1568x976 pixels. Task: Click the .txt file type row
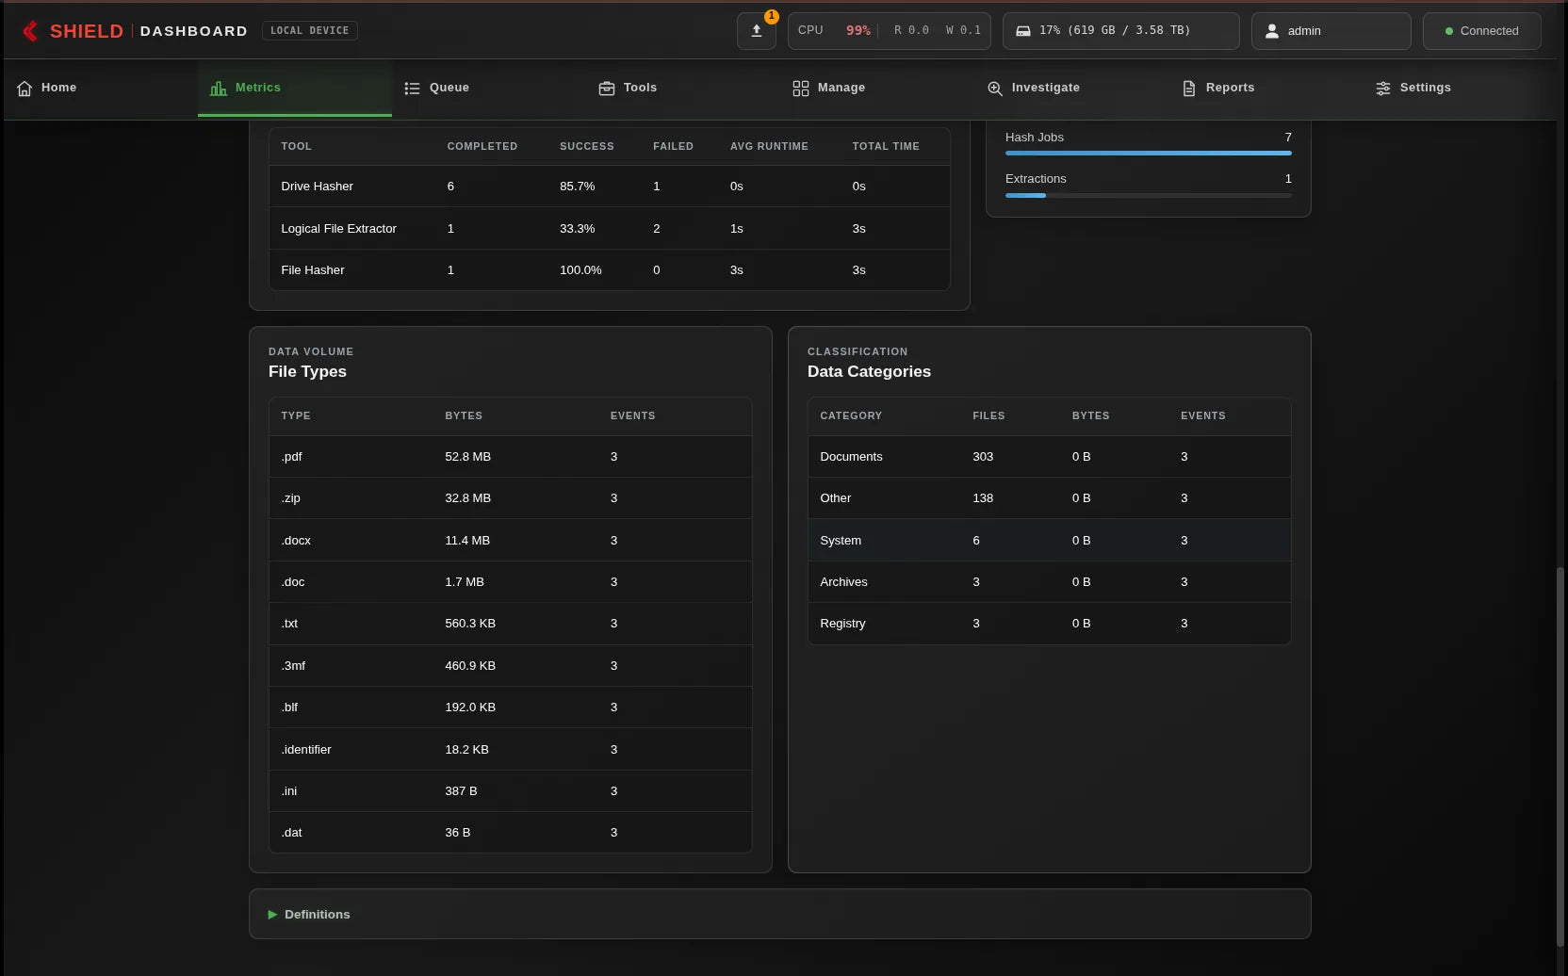pos(510,624)
